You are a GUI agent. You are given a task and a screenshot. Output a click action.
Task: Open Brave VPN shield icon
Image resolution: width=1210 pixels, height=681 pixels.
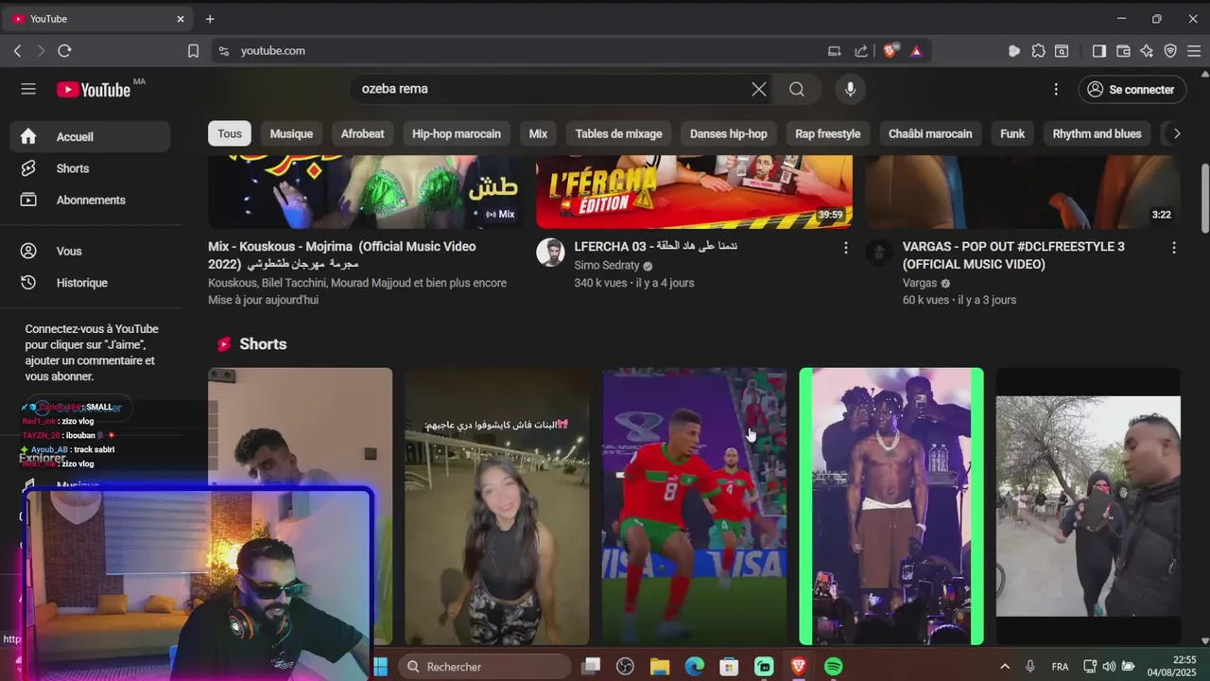click(x=1170, y=51)
